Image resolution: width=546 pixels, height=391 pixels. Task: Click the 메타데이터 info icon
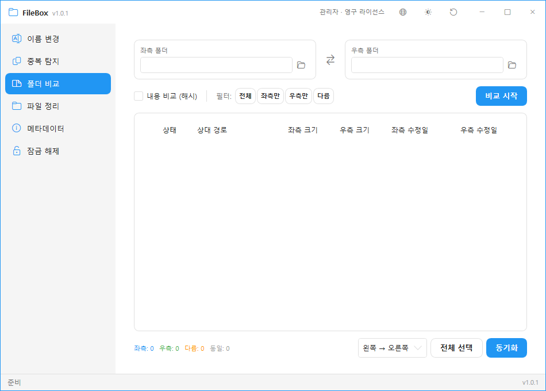pyautogui.click(x=17, y=128)
